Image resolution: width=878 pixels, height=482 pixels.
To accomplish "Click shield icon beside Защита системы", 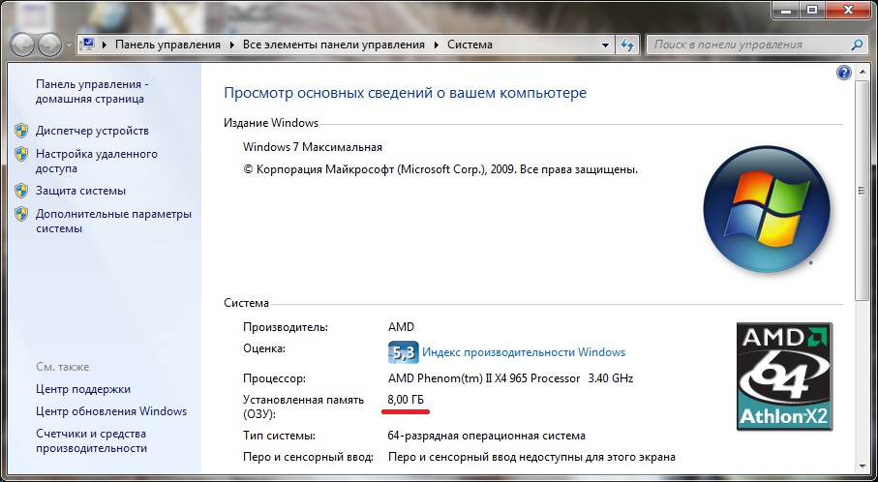I will pyautogui.click(x=21, y=191).
